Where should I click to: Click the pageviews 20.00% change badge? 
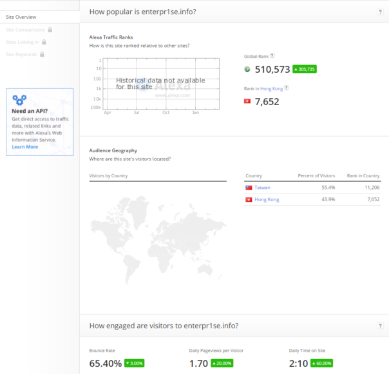coord(222,363)
